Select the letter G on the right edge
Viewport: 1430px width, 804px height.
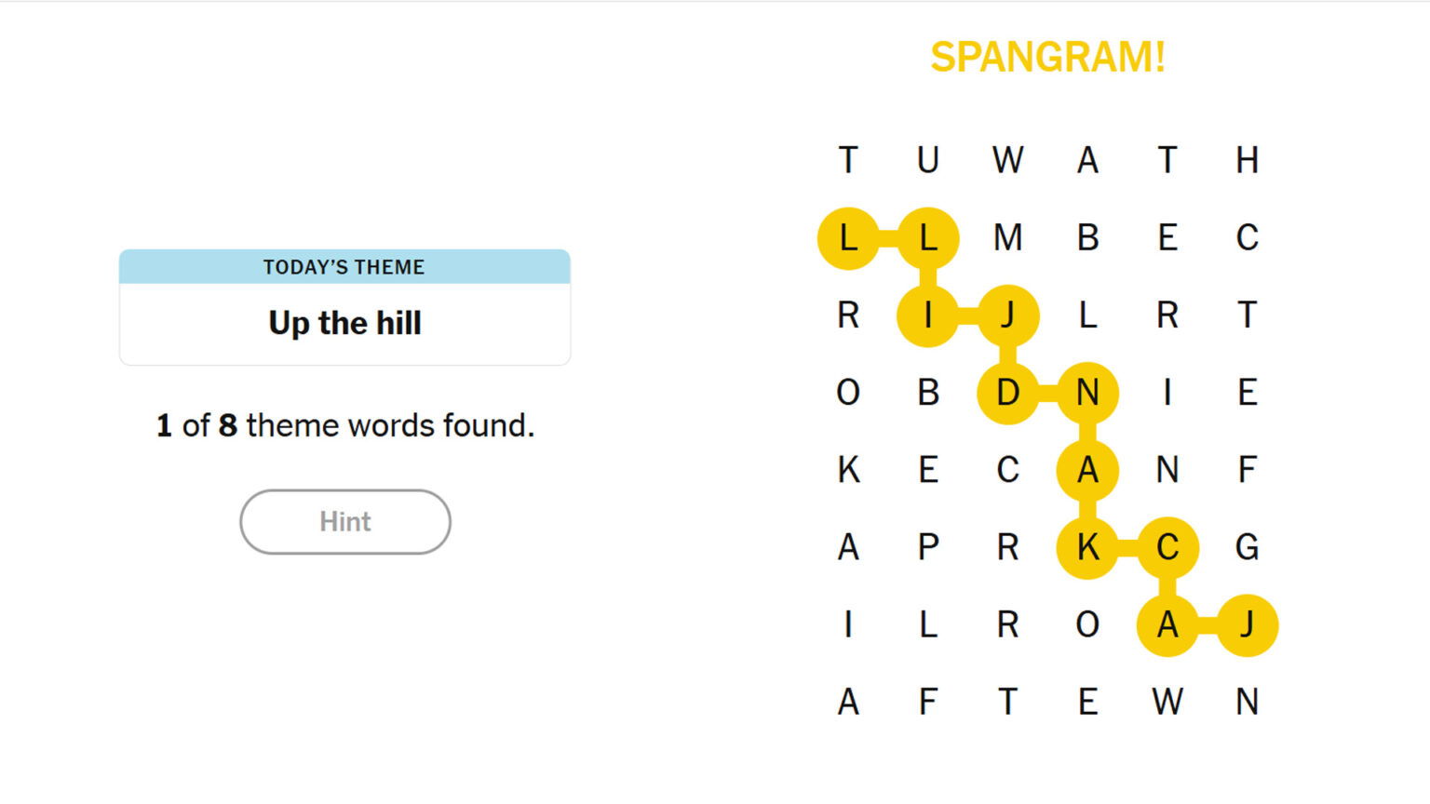click(x=1246, y=548)
